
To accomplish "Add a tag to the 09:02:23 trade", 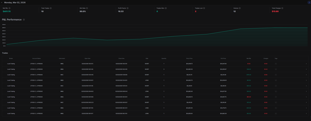I will [x=276, y=102].
